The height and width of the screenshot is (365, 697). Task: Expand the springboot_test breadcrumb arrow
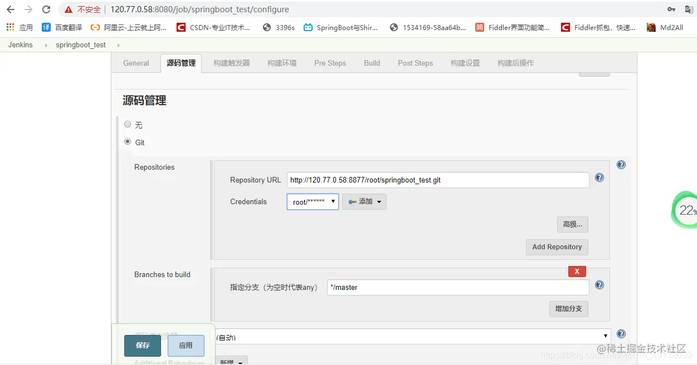(x=119, y=45)
